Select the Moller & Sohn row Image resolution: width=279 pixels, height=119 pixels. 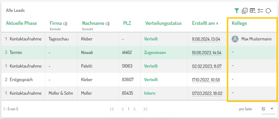[x=61, y=93]
